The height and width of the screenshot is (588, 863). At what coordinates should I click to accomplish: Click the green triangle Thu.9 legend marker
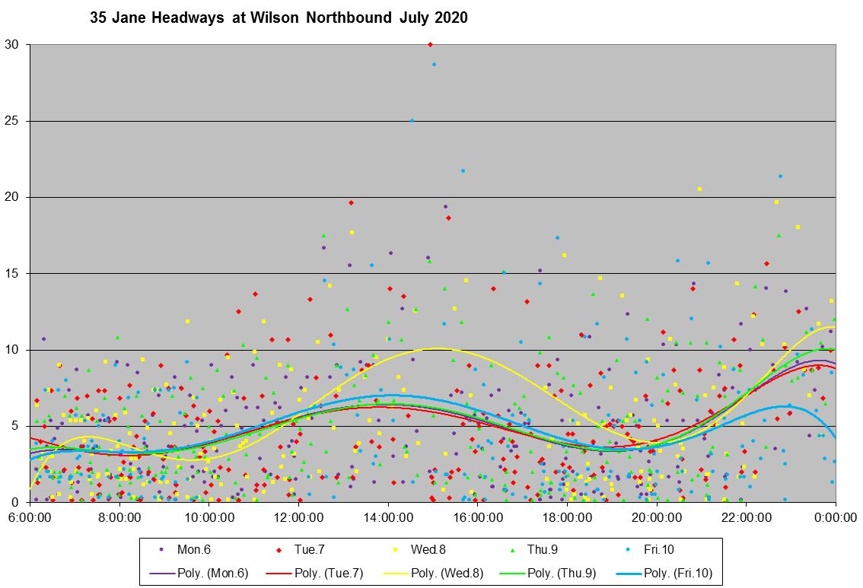(514, 549)
